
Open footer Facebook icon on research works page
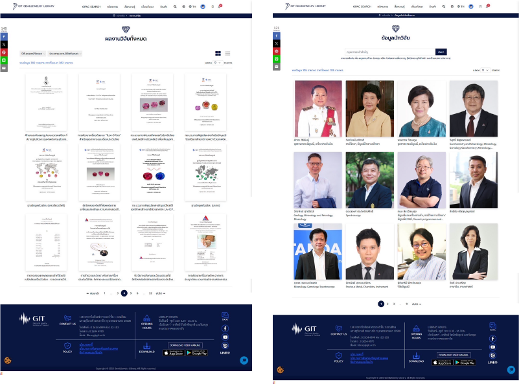[225, 328]
